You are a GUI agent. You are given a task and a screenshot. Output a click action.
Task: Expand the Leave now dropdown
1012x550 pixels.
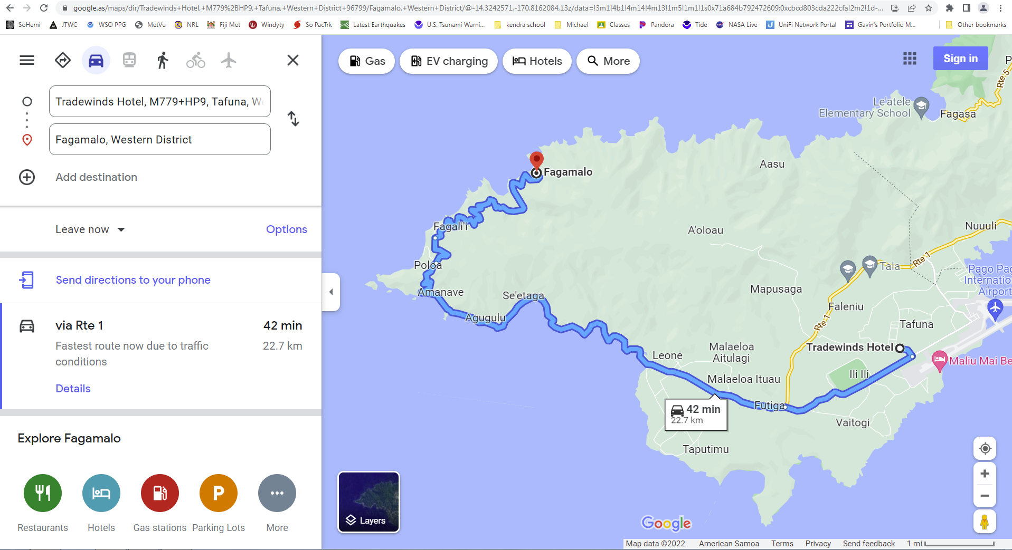pos(90,229)
